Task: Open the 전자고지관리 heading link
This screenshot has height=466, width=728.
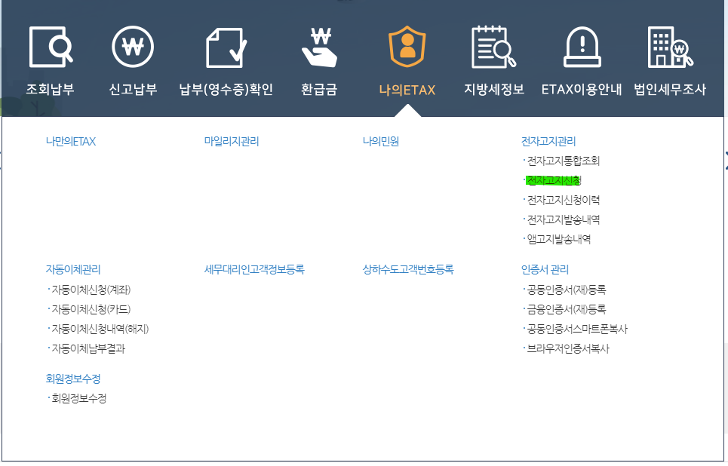Action: point(548,142)
